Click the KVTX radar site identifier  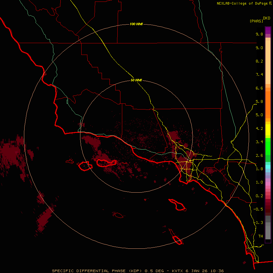[177, 271]
